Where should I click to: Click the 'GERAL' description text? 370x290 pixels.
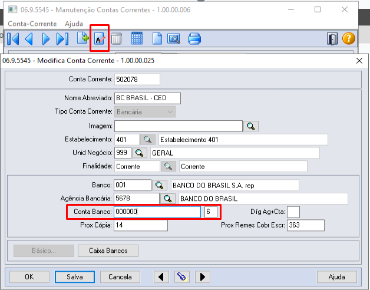[x=163, y=153]
